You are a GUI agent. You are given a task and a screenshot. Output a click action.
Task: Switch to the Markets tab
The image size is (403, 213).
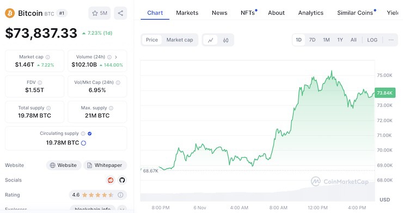[187, 13]
